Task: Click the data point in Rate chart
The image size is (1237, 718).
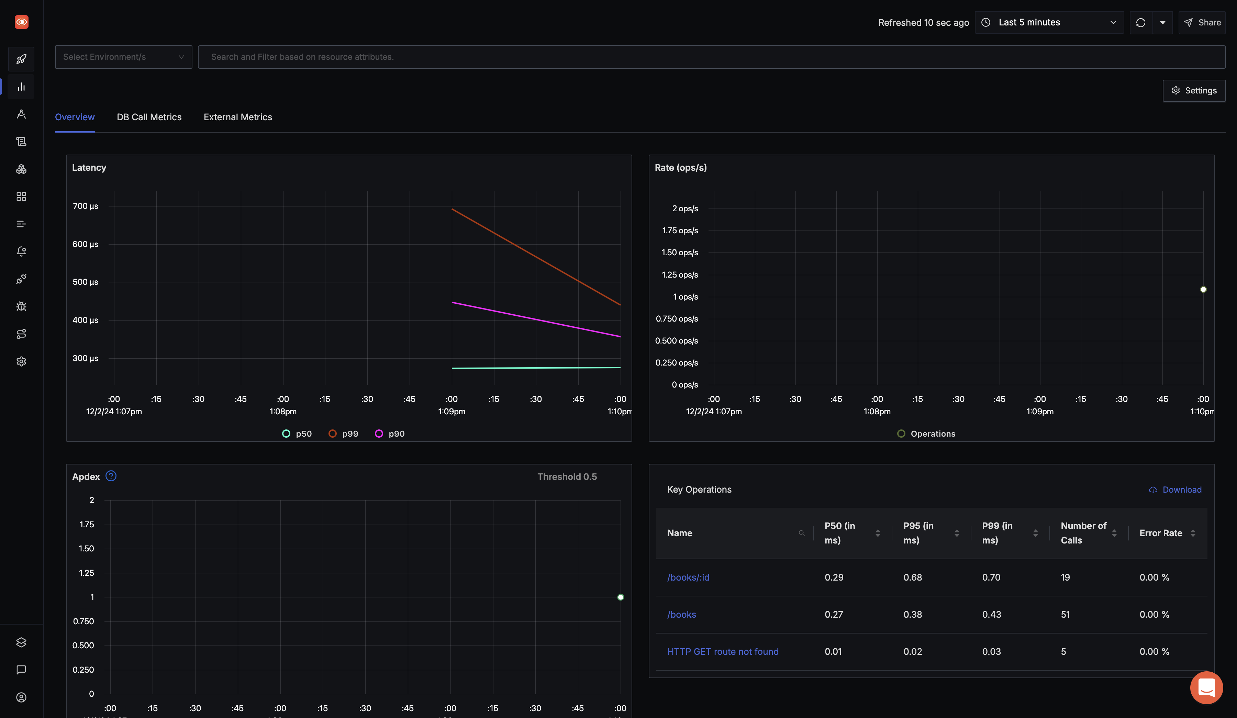Action: click(1203, 290)
